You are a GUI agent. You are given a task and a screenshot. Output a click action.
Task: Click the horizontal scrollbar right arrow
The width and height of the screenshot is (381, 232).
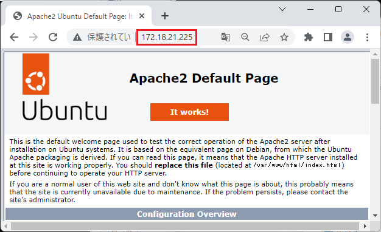tap(365, 226)
